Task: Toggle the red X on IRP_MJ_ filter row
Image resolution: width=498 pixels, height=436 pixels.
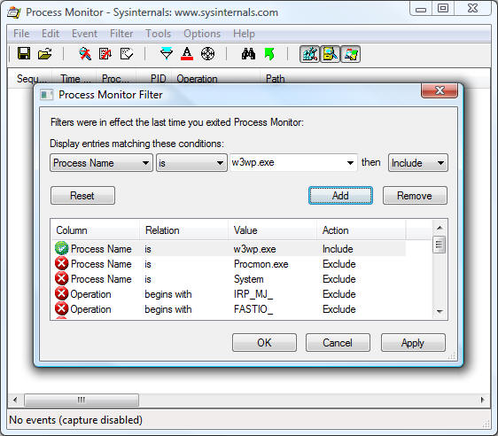Action: point(61,293)
